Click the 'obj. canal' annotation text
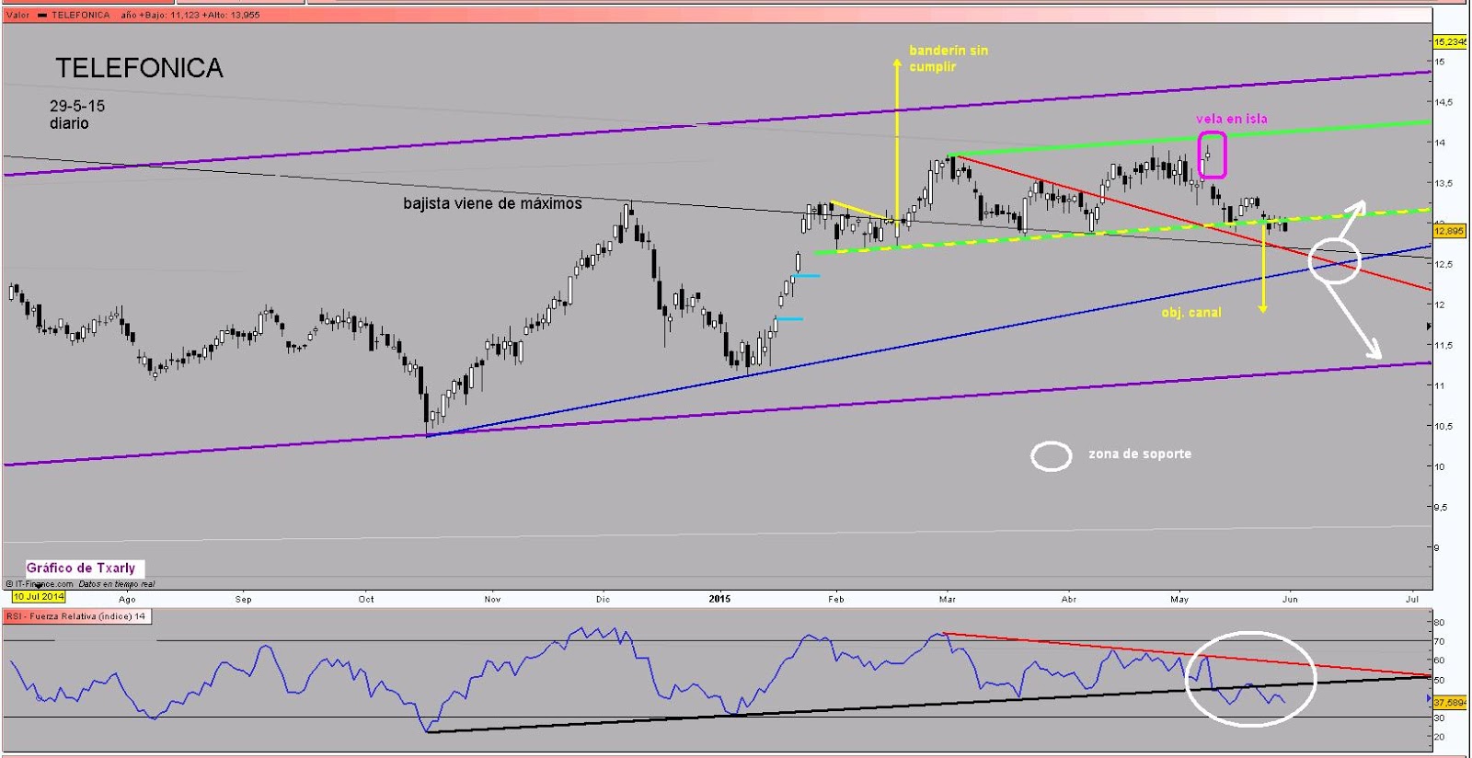 coord(1191,313)
